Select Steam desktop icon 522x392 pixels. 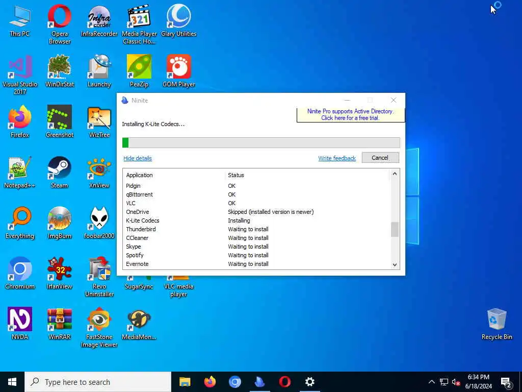pyautogui.click(x=60, y=172)
